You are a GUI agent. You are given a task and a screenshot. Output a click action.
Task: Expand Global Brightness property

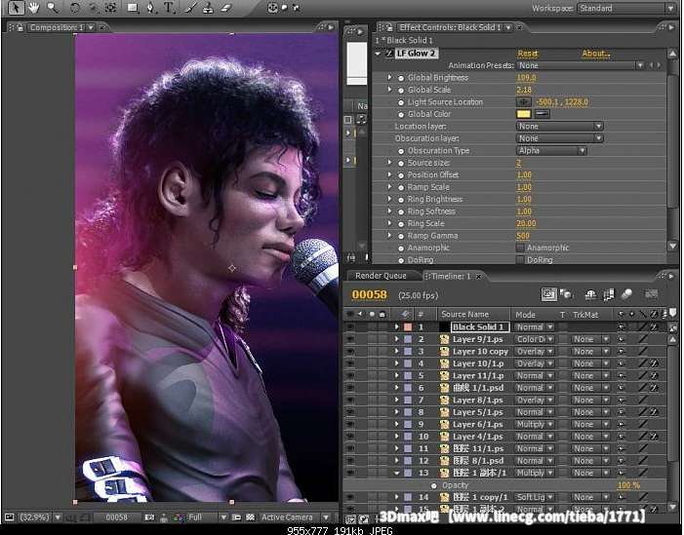(x=389, y=78)
